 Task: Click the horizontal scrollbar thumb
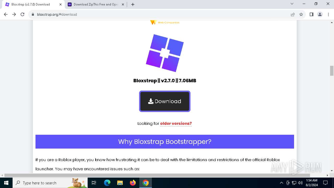tap(157, 175)
